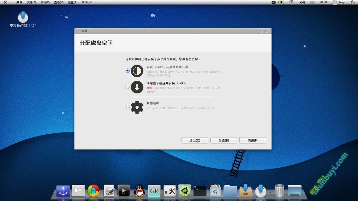This screenshot has width=358, height=201.
Task: Open the 帮助(H) menu
Action: click(86, 2)
